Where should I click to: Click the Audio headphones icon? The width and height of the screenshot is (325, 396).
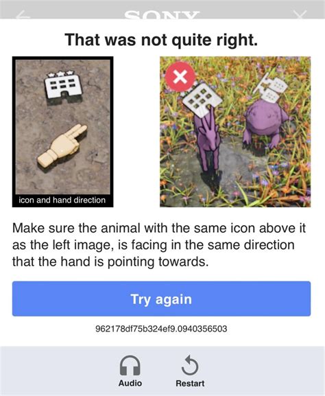click(130, 365)
